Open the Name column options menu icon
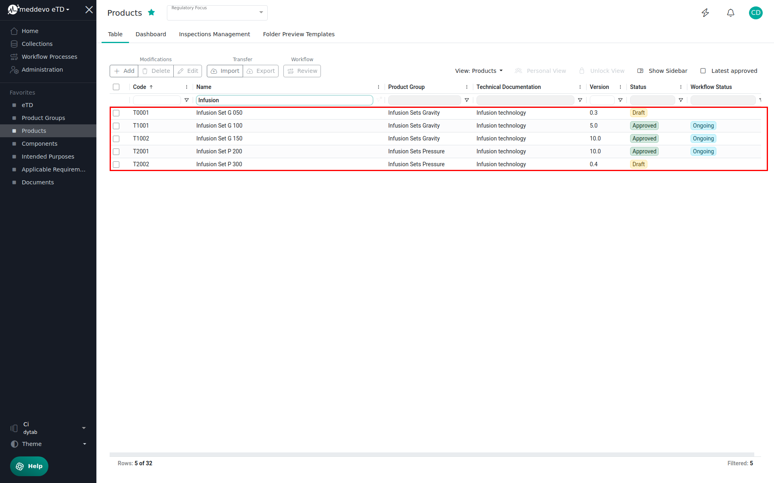Screen dimensions: 774x483 379,87
